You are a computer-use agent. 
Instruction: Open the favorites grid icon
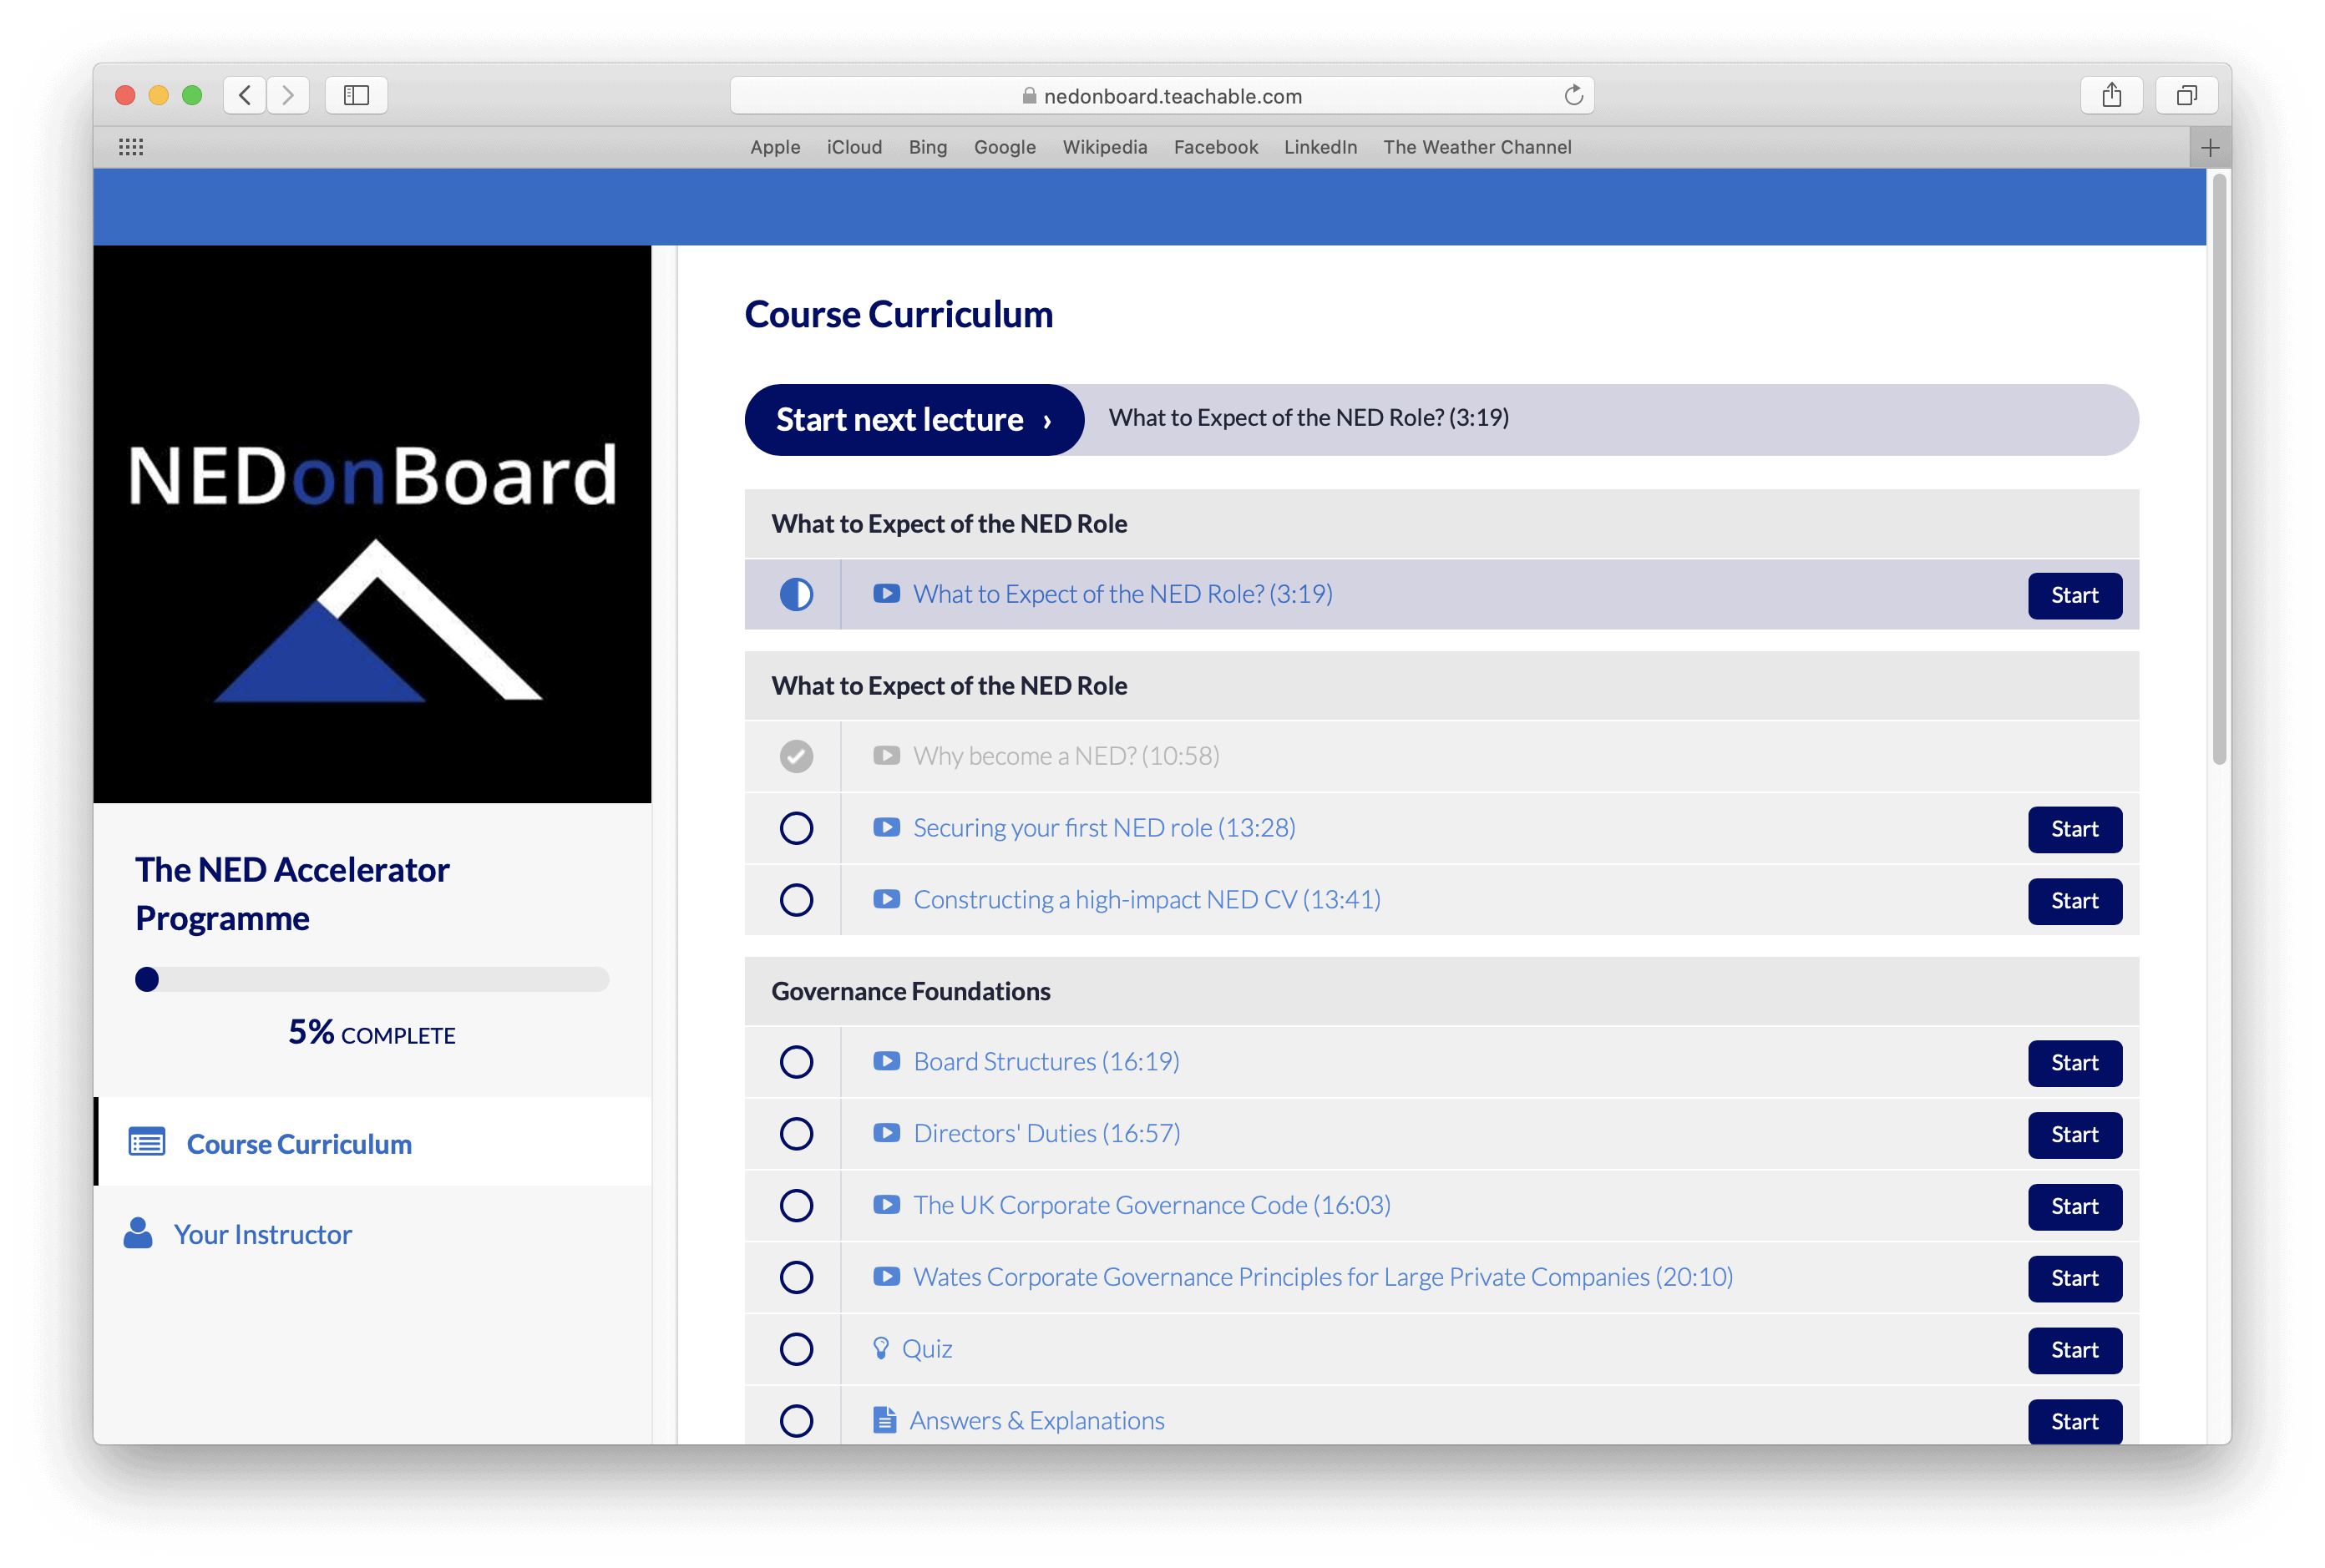pyautogui.click(x=131, y=147)
